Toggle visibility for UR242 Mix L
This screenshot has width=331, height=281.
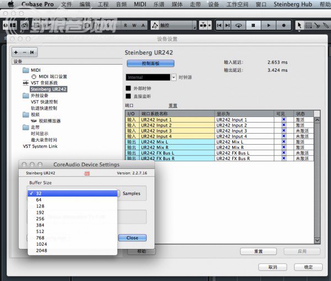point(284,141)
